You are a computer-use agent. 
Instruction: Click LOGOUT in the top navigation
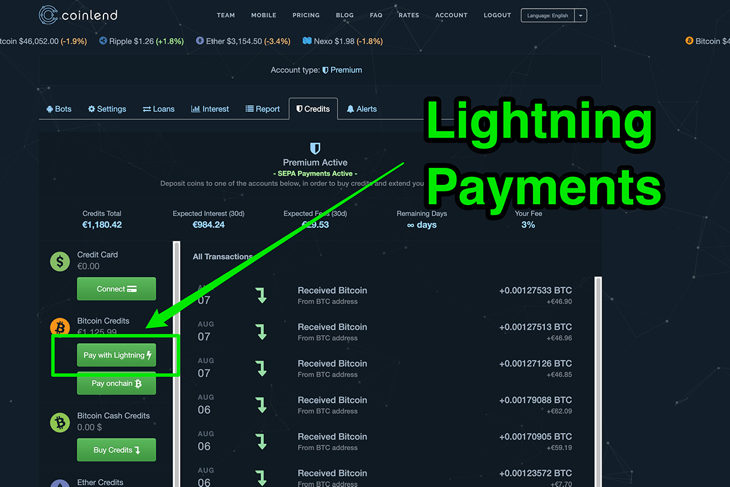[498, 15]
